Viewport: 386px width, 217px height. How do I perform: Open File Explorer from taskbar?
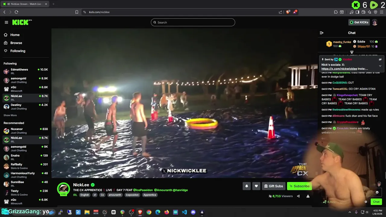pos(87,212)
